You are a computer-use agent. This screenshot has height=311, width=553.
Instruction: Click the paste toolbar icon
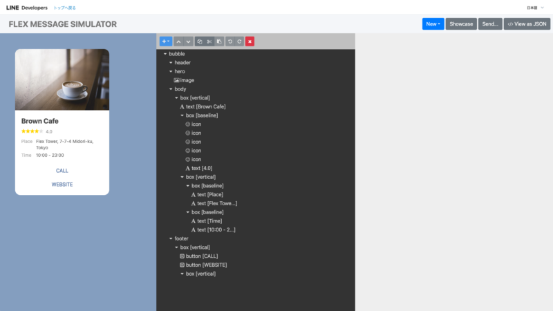[219, 41]
